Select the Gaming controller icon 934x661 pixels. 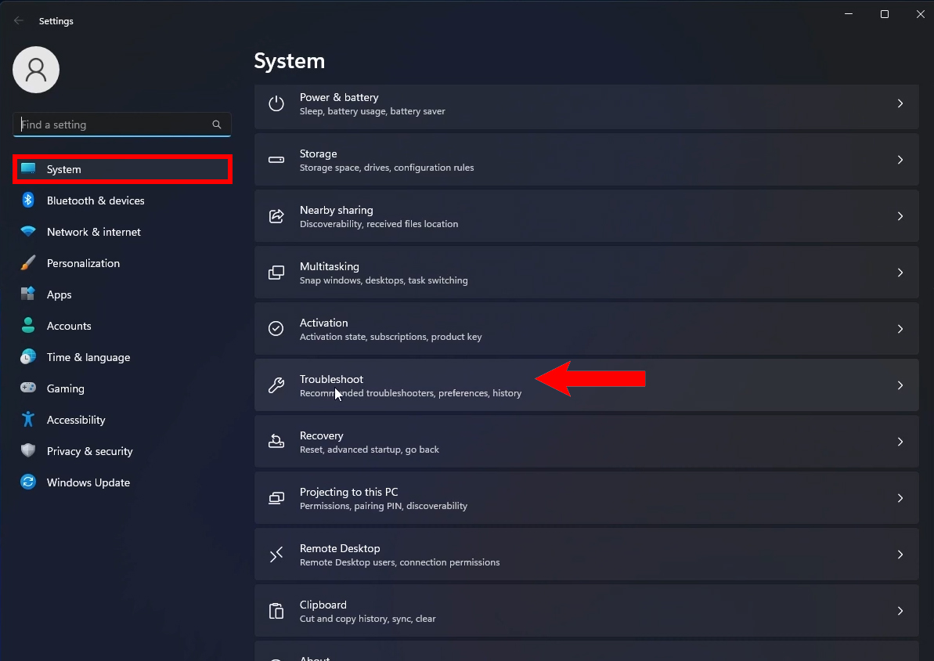(x=28, y=388)
